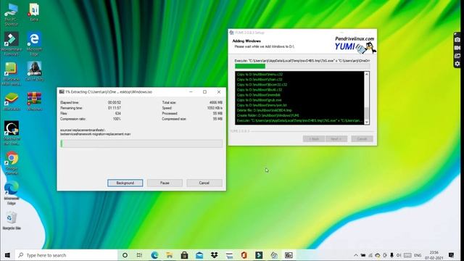Open Task View from the taskbar
The image size is (464, 261).
139,255
